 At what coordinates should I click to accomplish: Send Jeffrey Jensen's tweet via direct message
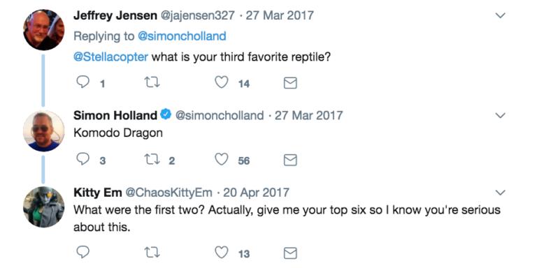(290, 83)
